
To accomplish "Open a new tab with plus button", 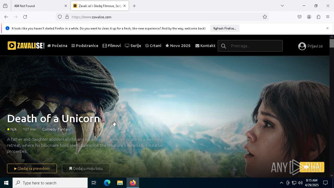I will 134,6.
